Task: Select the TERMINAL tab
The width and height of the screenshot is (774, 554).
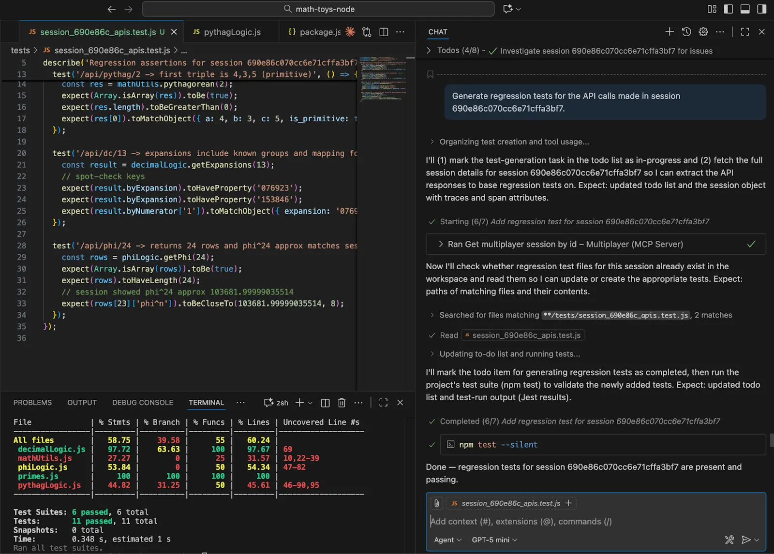Action: click(206, 402)
